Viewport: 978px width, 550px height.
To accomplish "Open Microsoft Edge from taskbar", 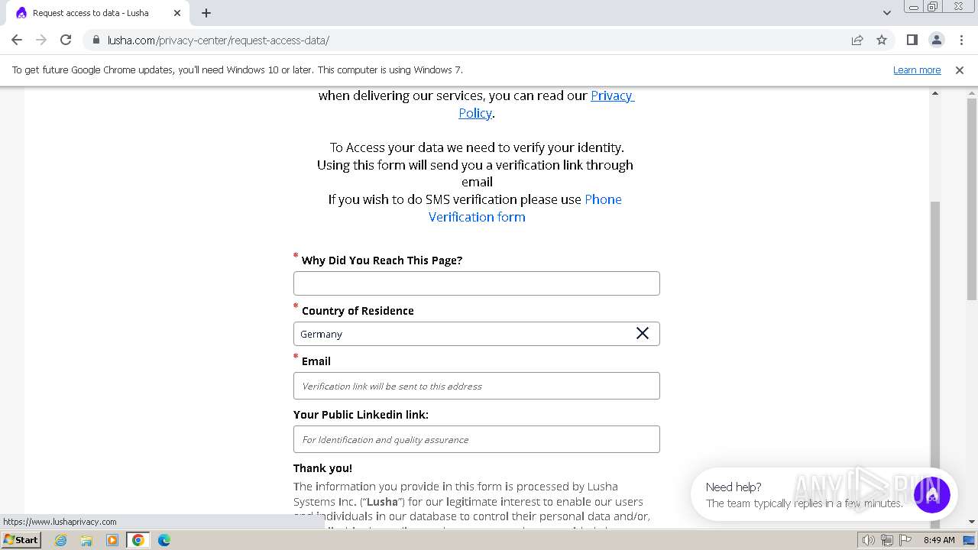I will (164, 540).
